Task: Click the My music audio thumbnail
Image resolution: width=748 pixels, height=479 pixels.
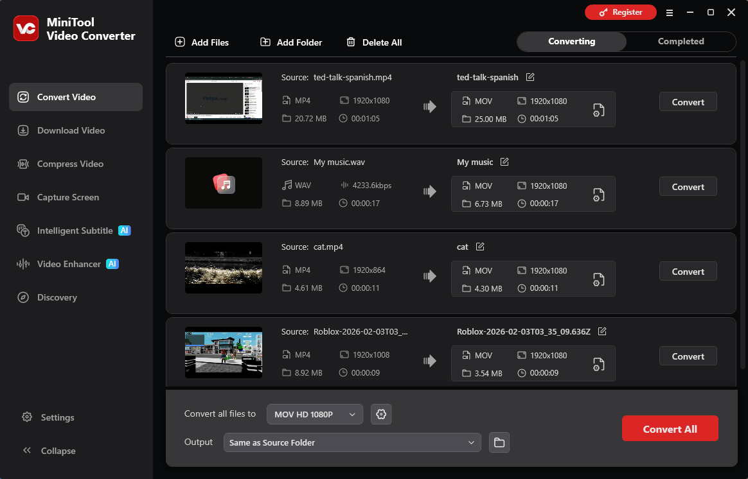Action: point(223,183)
